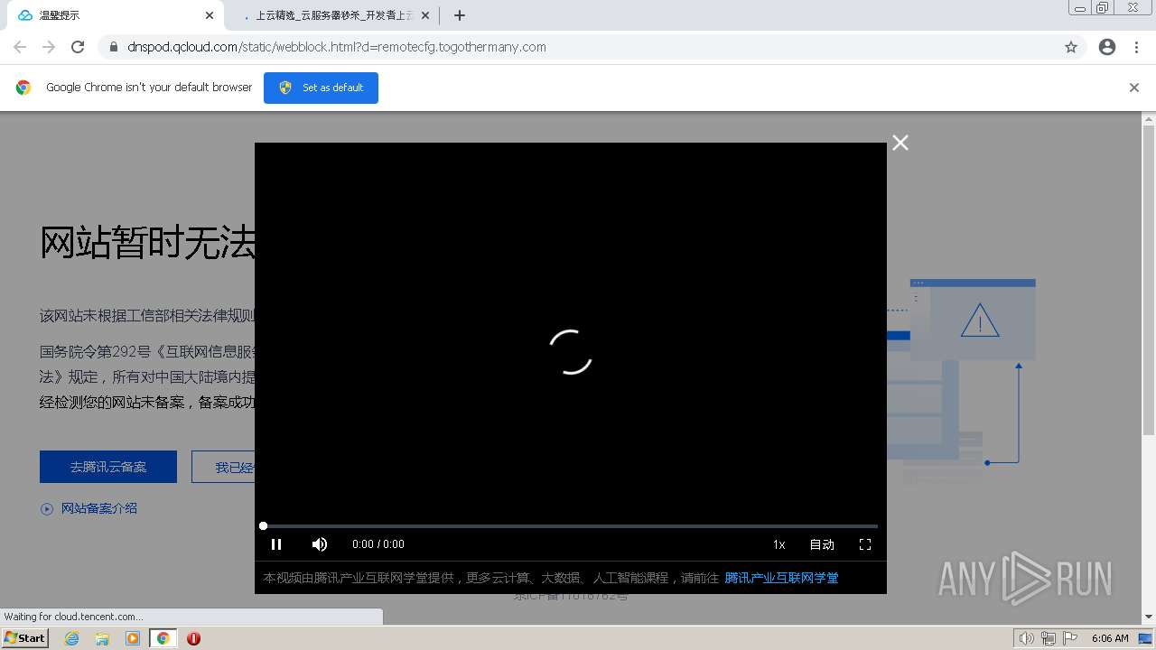
Task: Bookmark this page with the star icon
Action: [x=1071, y=47]
